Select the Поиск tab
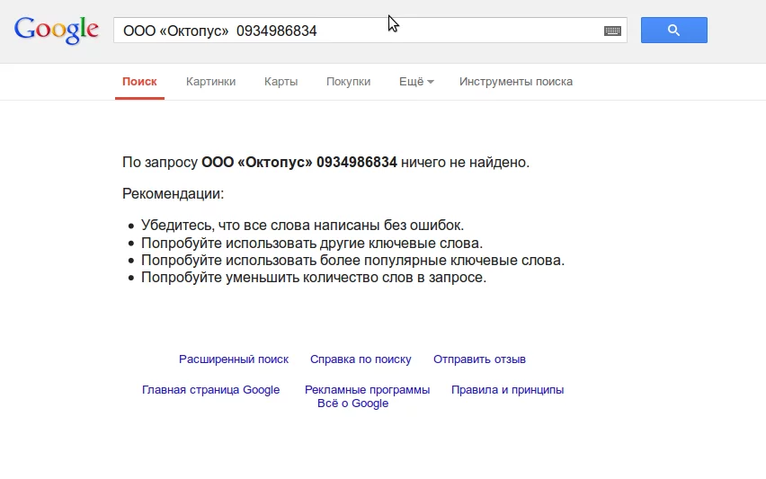Screen dimensions: 766x479 pyautogui.click(x=139, y=82)
